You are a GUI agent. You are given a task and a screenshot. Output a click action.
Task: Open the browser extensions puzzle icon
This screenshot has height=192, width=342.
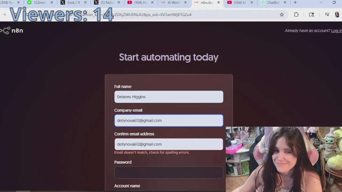tap(296, 15)
